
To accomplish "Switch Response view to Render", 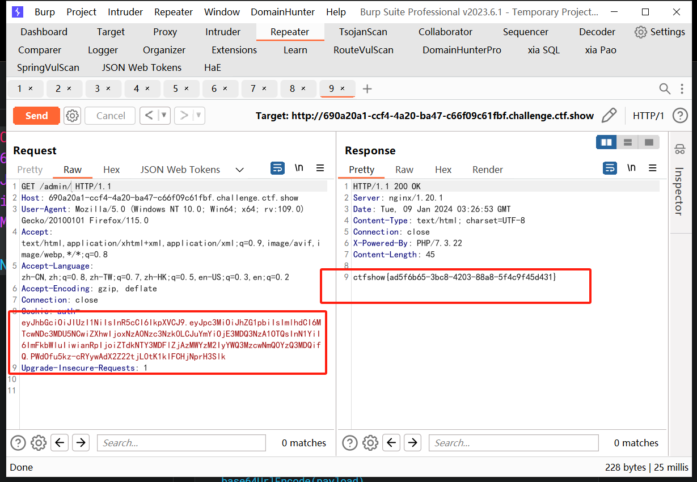I will (488, 170).
